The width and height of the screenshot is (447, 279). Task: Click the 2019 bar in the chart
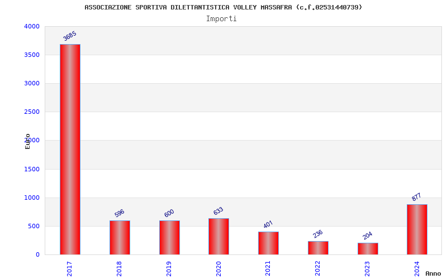[x=169, y=238]
